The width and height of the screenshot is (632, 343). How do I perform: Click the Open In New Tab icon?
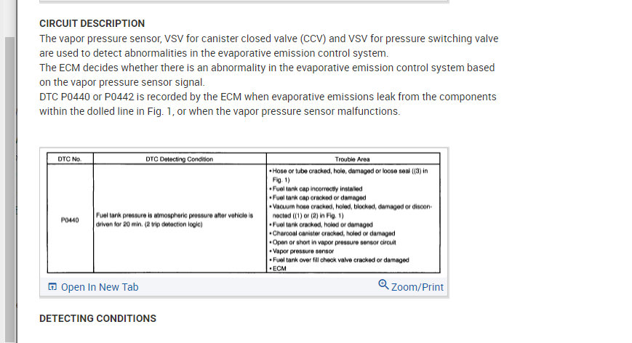[52, 287]
